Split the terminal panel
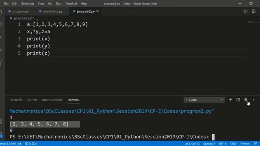Screen dimensions: 260x146 coord(238,100)
